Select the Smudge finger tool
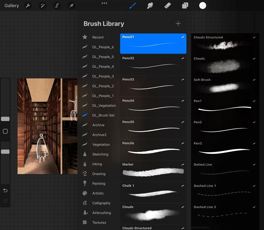This screenshot has height=230, width=264. pyautogui.click(x=150, y=5)
